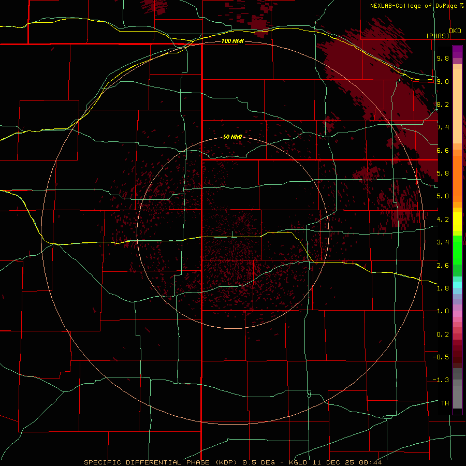Click the [PHAS] unit label

pos(438,36)
